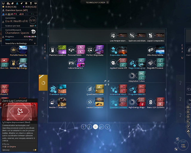The width and height of the screenshot is (191, 153).
Task: Click the rotating-globe icon below END TURN
Action: [176, 149]
